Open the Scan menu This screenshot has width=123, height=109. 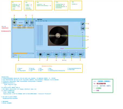[x=41, y=21]
